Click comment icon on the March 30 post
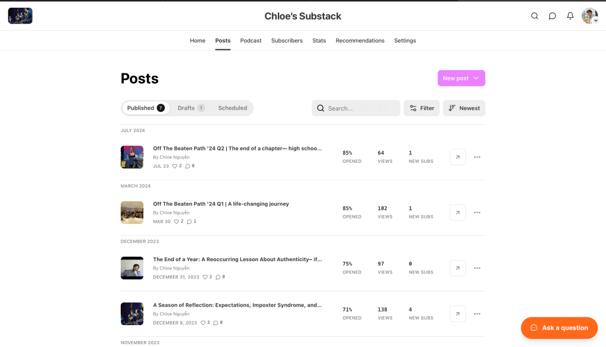Viewport: 606px width, 347px height. 190,222
